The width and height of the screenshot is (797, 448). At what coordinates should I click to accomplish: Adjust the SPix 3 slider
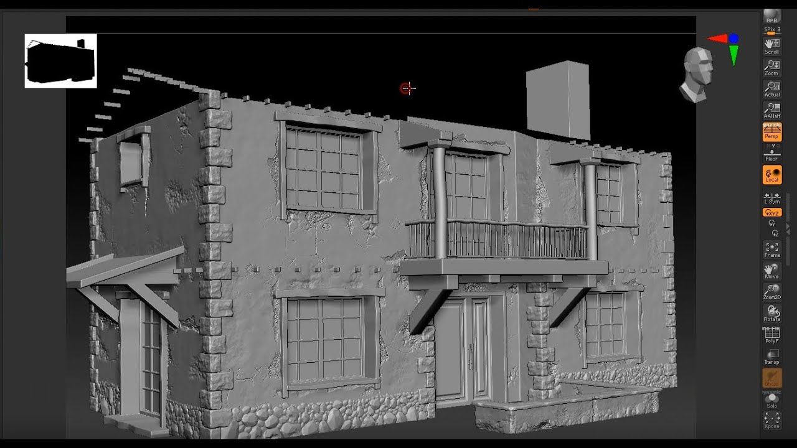pos(772,30)
